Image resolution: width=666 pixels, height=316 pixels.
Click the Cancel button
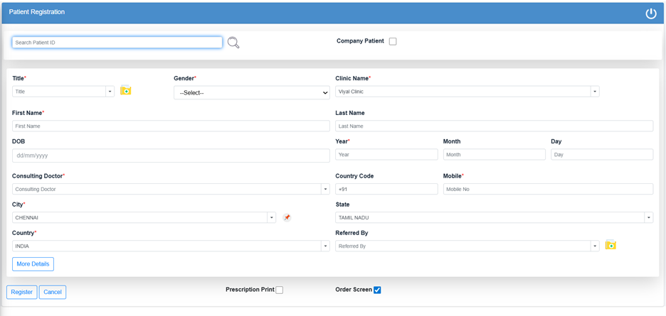53,292
